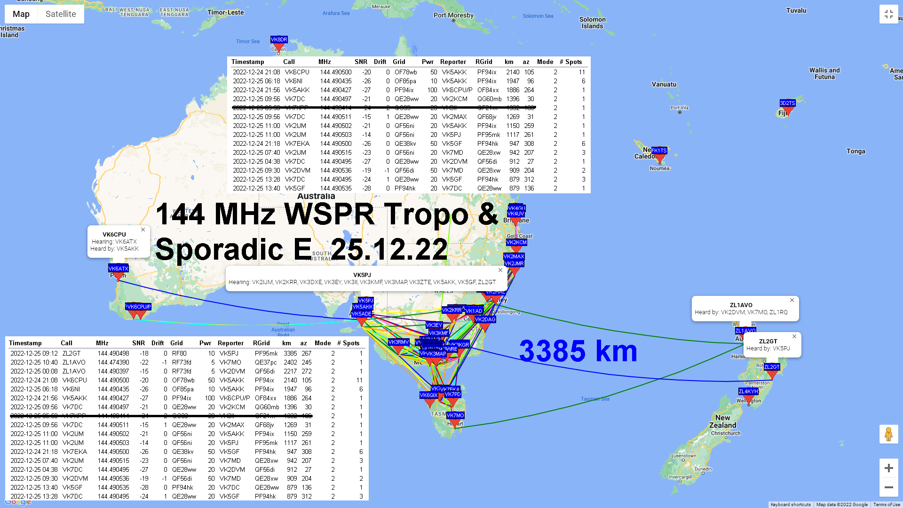Image resolution: width=903 pixels, height=508 pixels.
Task: Select the ZL1AVO station marker
Action: pos(745,331)
